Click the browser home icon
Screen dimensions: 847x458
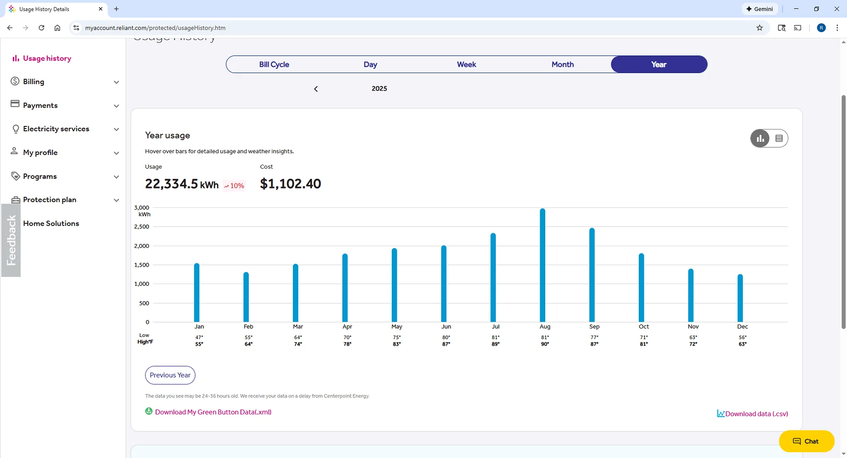click(x=58, y=28)
